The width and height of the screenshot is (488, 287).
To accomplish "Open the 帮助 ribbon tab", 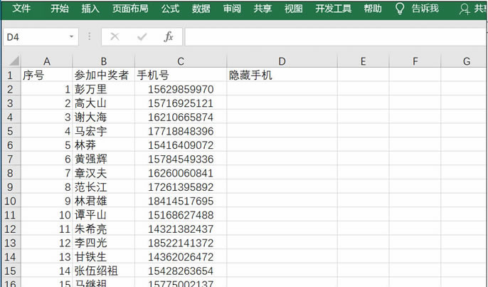I will (x=373, y=9).
